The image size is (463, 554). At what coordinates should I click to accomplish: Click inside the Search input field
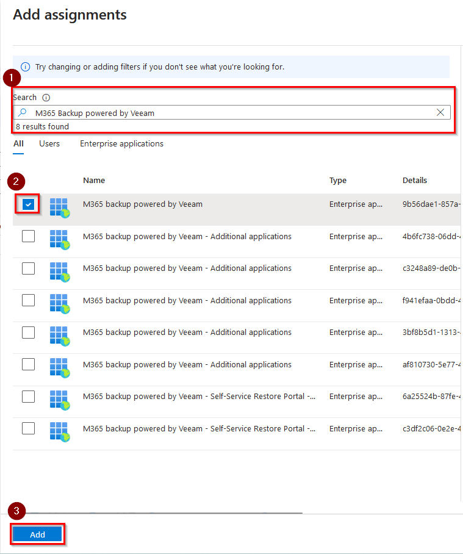click(232, 113)
